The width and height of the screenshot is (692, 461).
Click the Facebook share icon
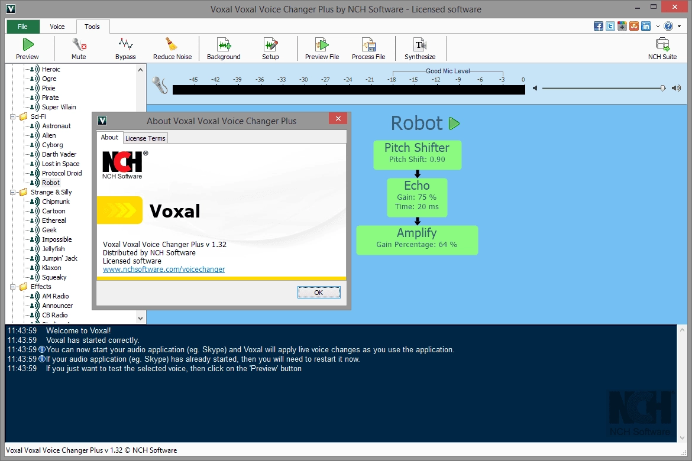599,27
